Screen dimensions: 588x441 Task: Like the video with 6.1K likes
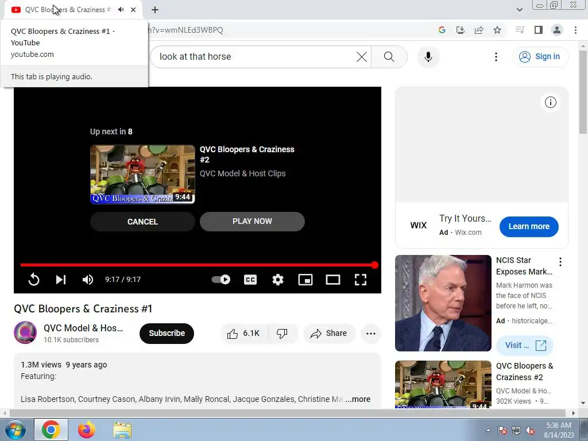point(243,334)
